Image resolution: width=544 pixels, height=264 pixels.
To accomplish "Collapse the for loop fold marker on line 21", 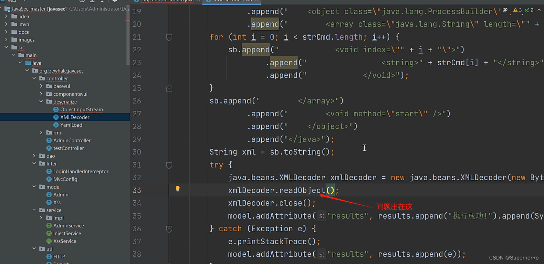I will pos(169,37).
